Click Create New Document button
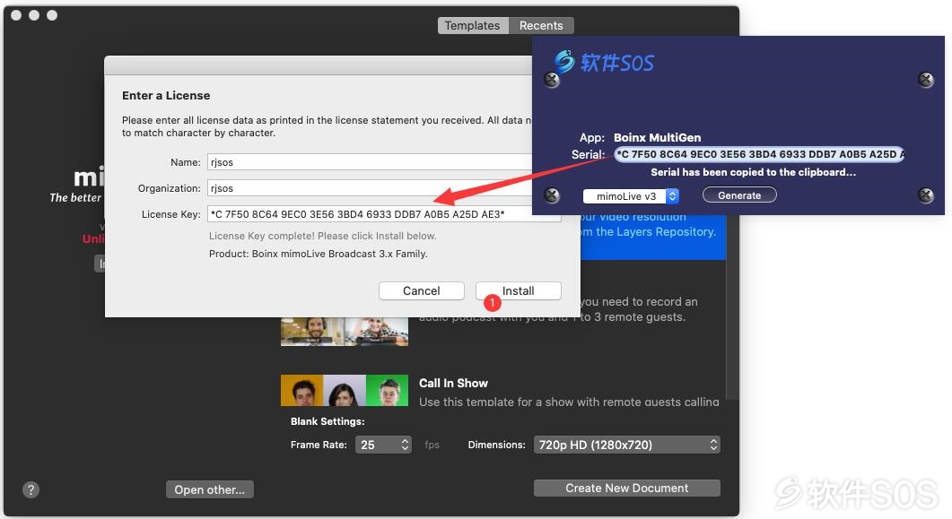This screenshot has height=519, width=952. click(x=626, y=489)
